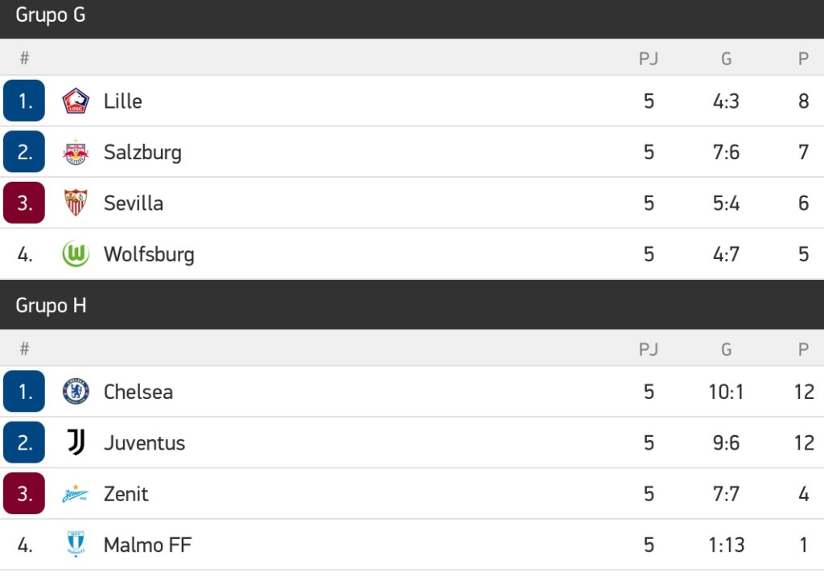Click the Lille club crest icon
Image resolution: width=824 pixels, height=576 pixels.
[76, 101]
